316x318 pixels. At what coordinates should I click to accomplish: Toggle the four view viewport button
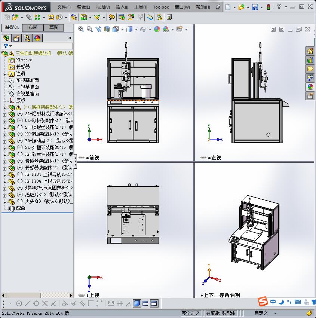pos(154,304)
